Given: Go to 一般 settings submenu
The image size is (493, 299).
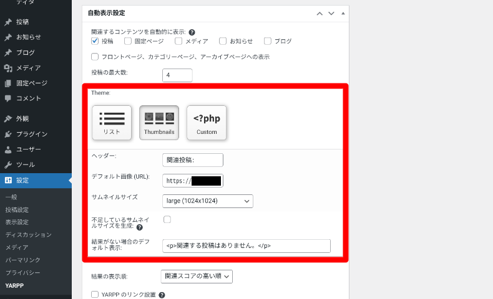Looking at the screenshot, I should [x=11, y=197].
